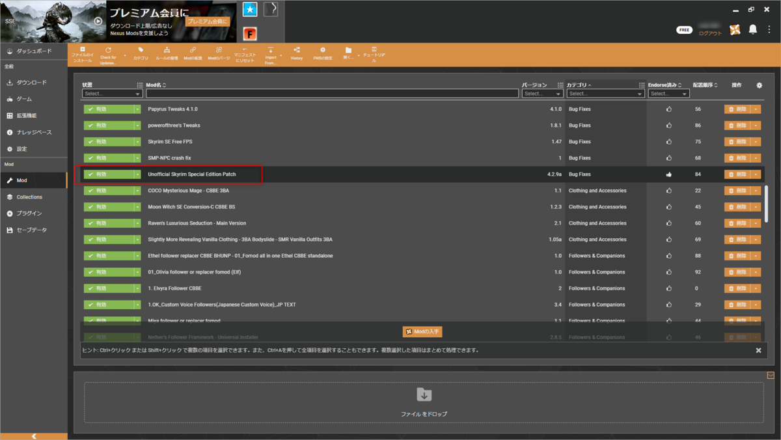Viewport: 781px width, 440px height.
Task: Open the Categories (カテゴリ) toolbar icon
Action: tap(141, 49)
